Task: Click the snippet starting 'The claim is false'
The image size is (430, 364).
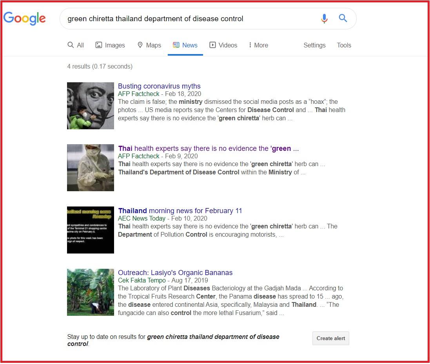Action: (231, 110)
